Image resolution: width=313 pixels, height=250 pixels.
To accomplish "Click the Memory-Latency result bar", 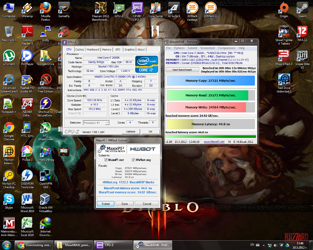I will [211, 124].
